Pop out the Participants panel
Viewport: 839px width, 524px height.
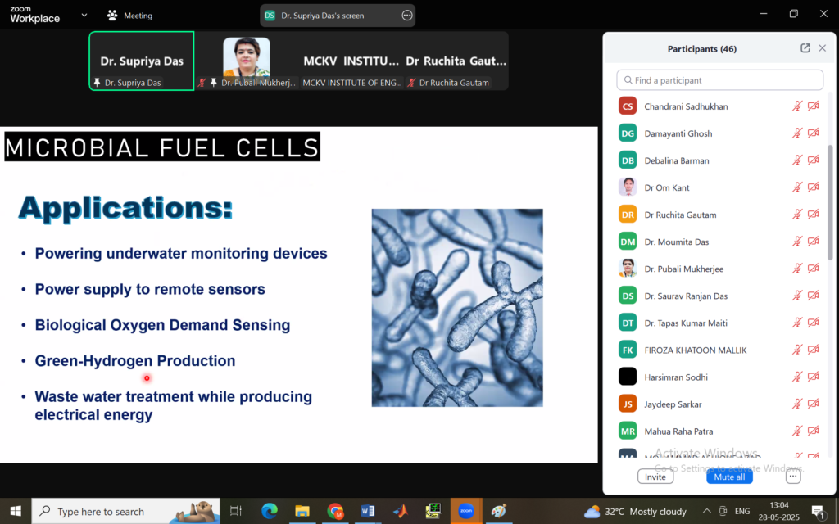[805, 48]
